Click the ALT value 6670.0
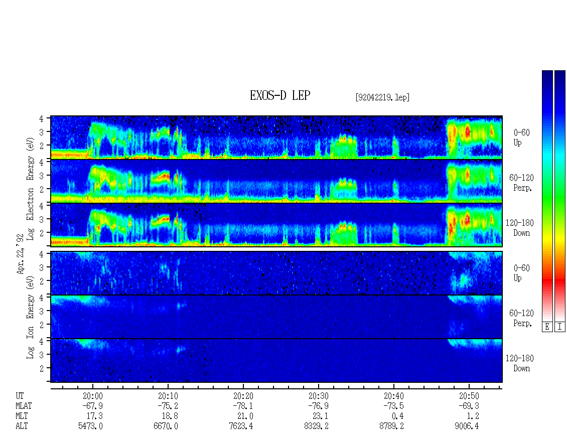The image size is (567, 439). point(166,426)
